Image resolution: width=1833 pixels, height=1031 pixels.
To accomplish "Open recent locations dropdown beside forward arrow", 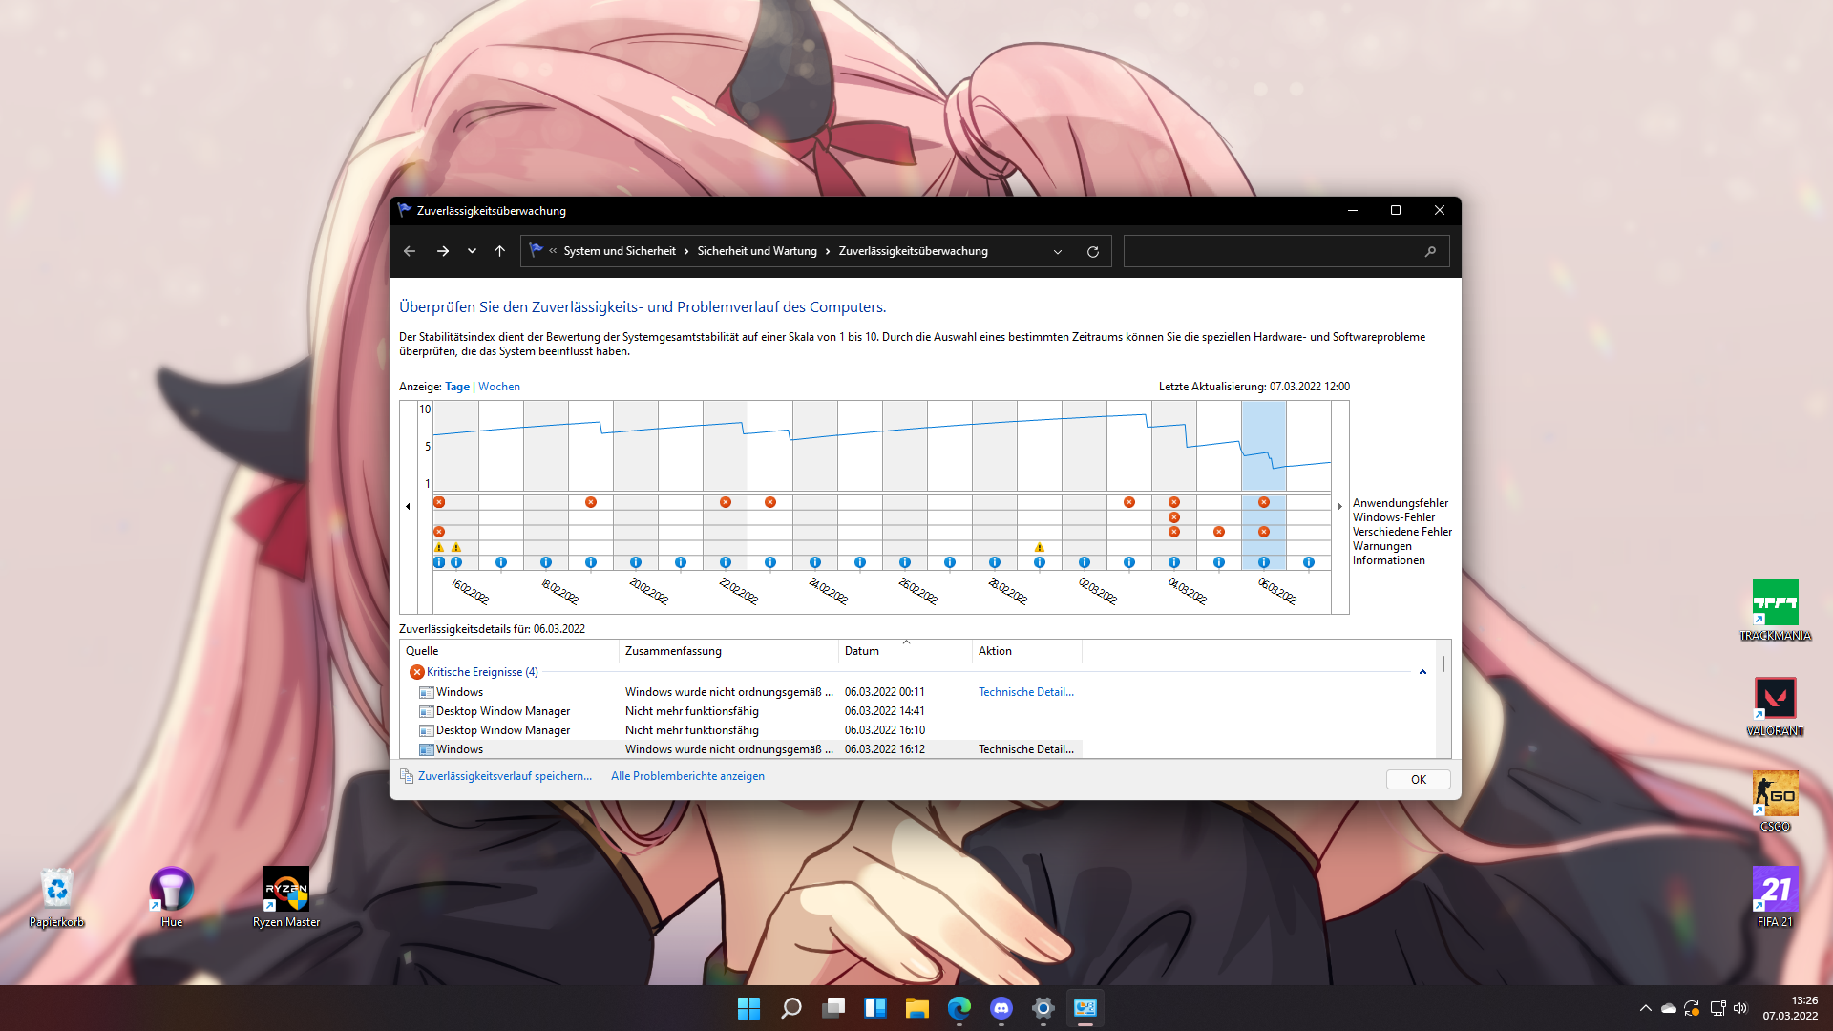I will pos(472,251).
